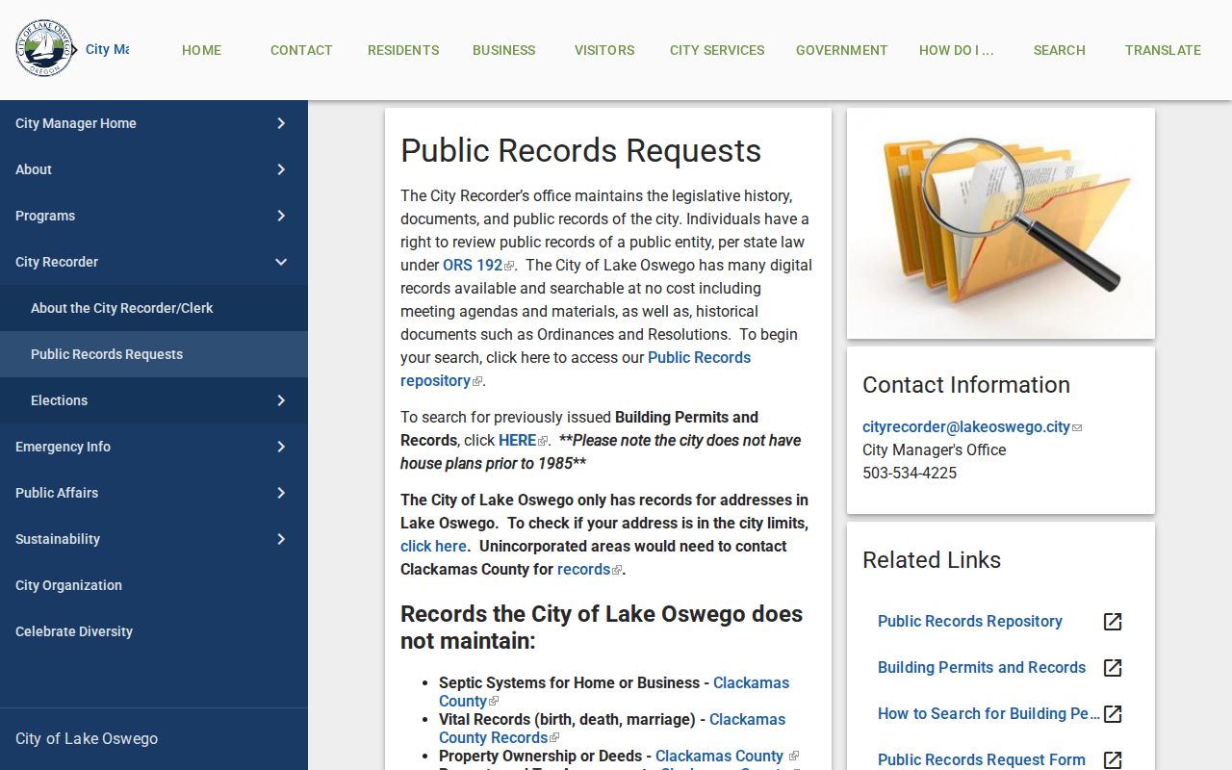Open the SEARCH menu item
The height and width of the screenshot is (770, 1232).
(x=1060, y=50)
